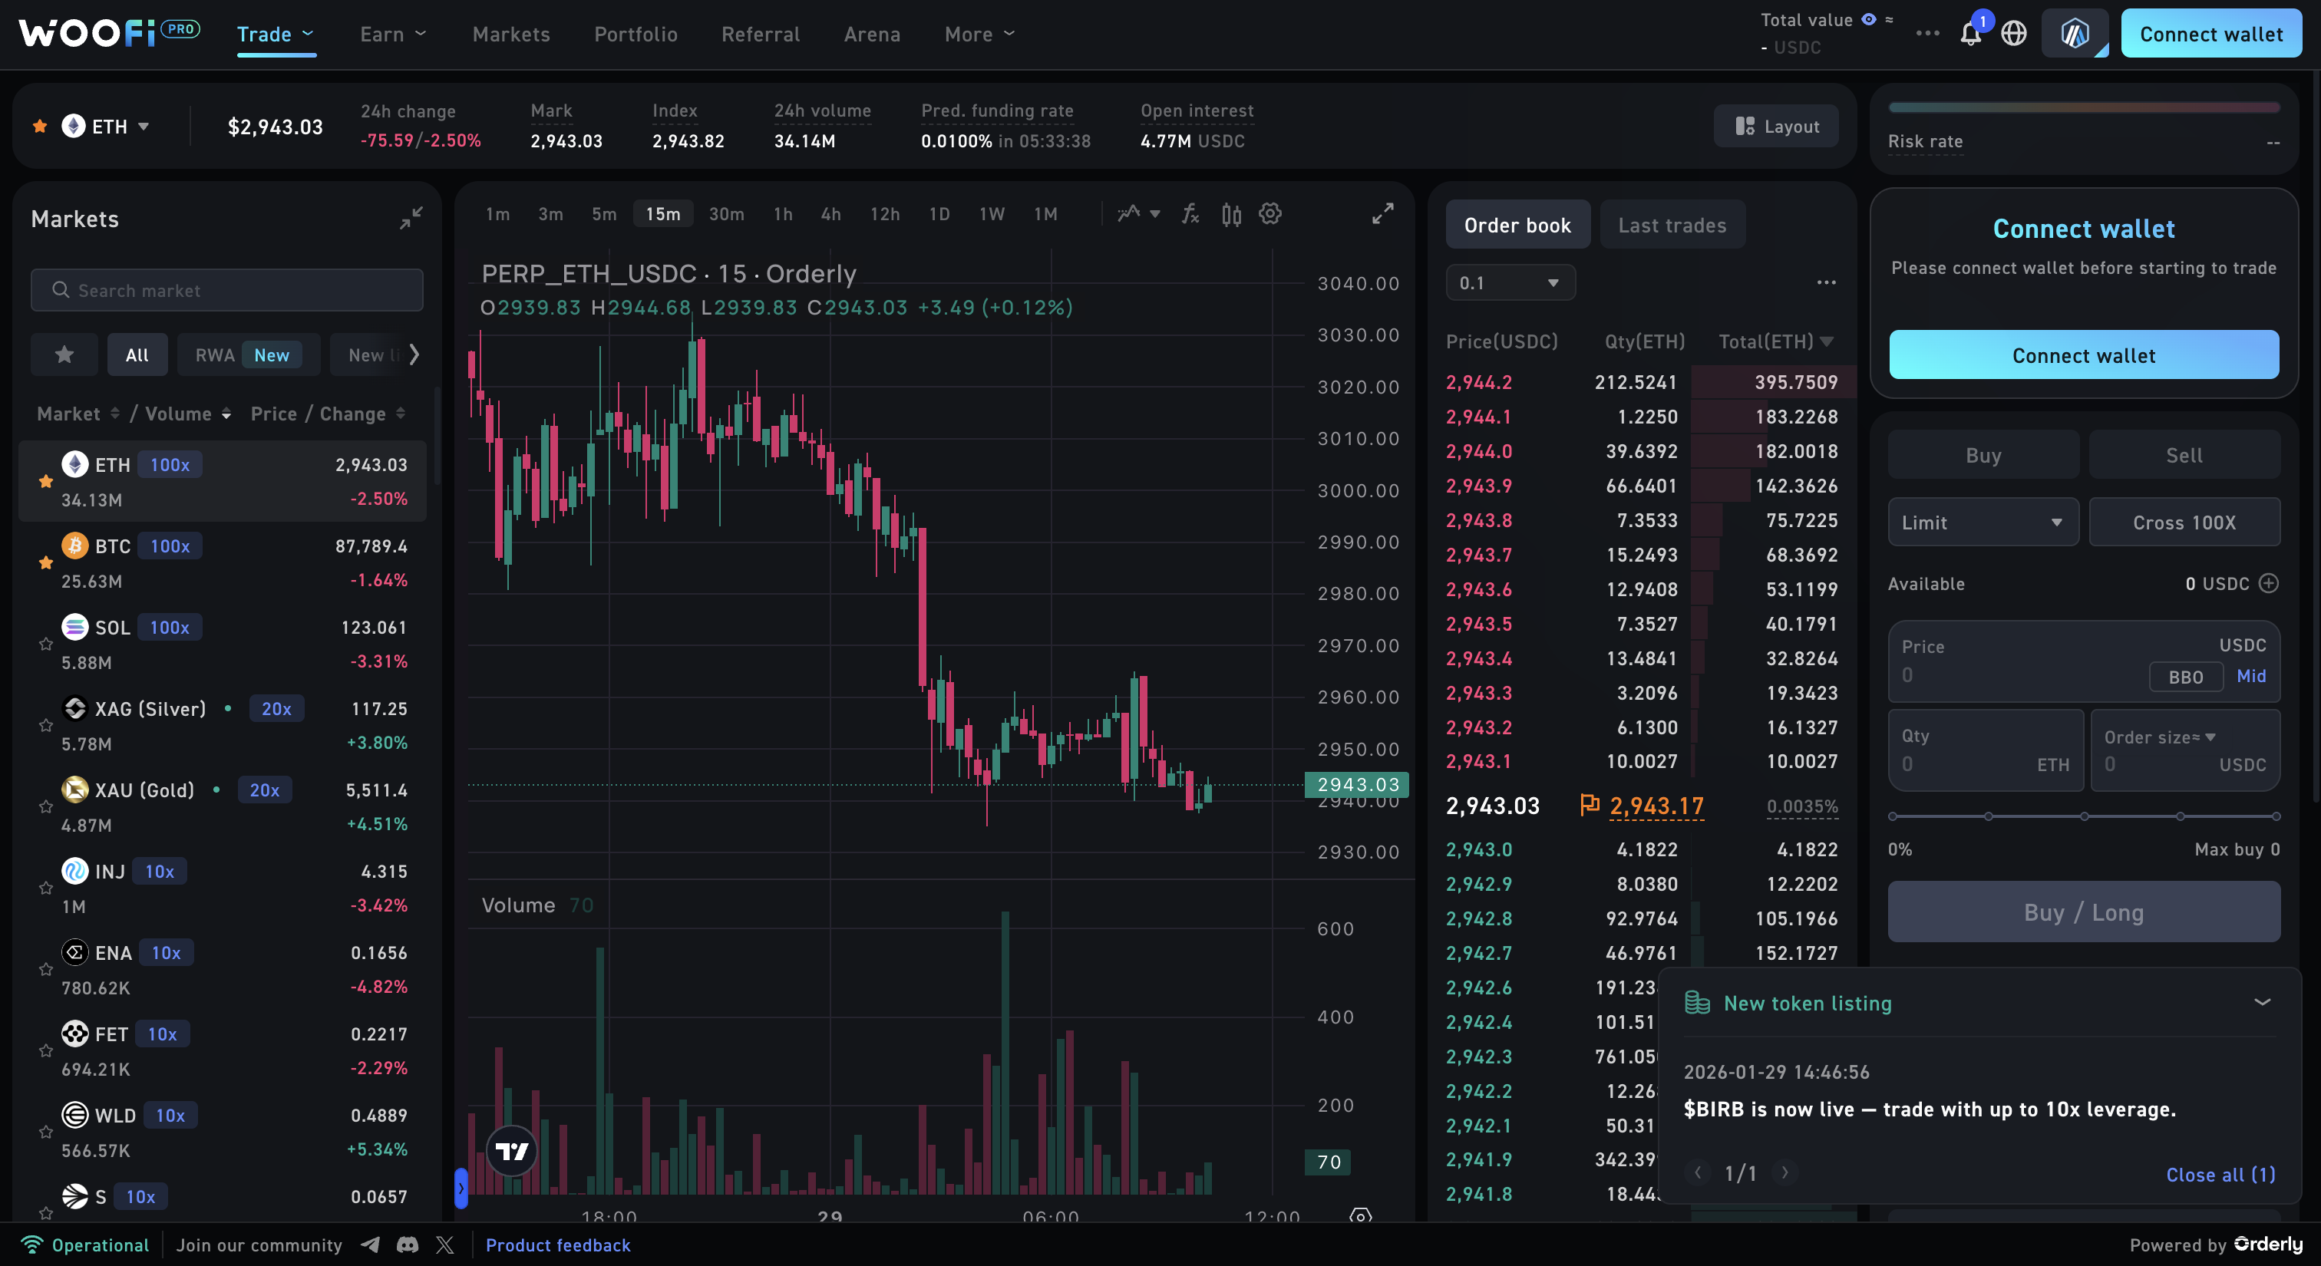Open the Limit order type dropdown
The image size is (2321, 1266).
tap(1983, 523)
